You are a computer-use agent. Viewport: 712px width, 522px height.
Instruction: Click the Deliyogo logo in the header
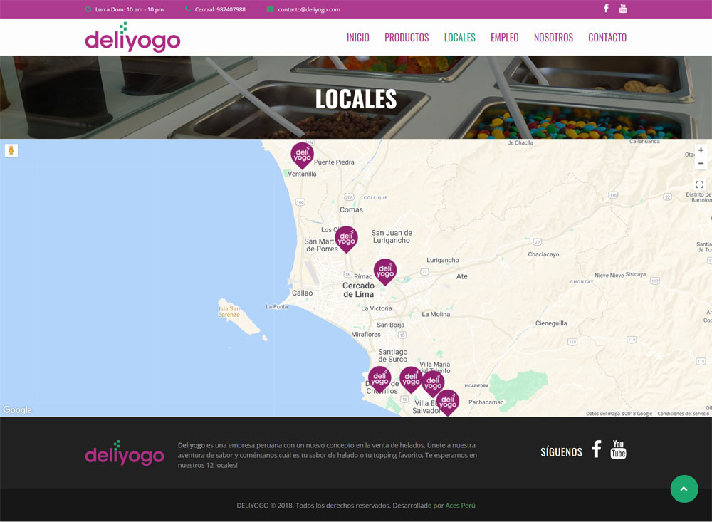(132, 37)
